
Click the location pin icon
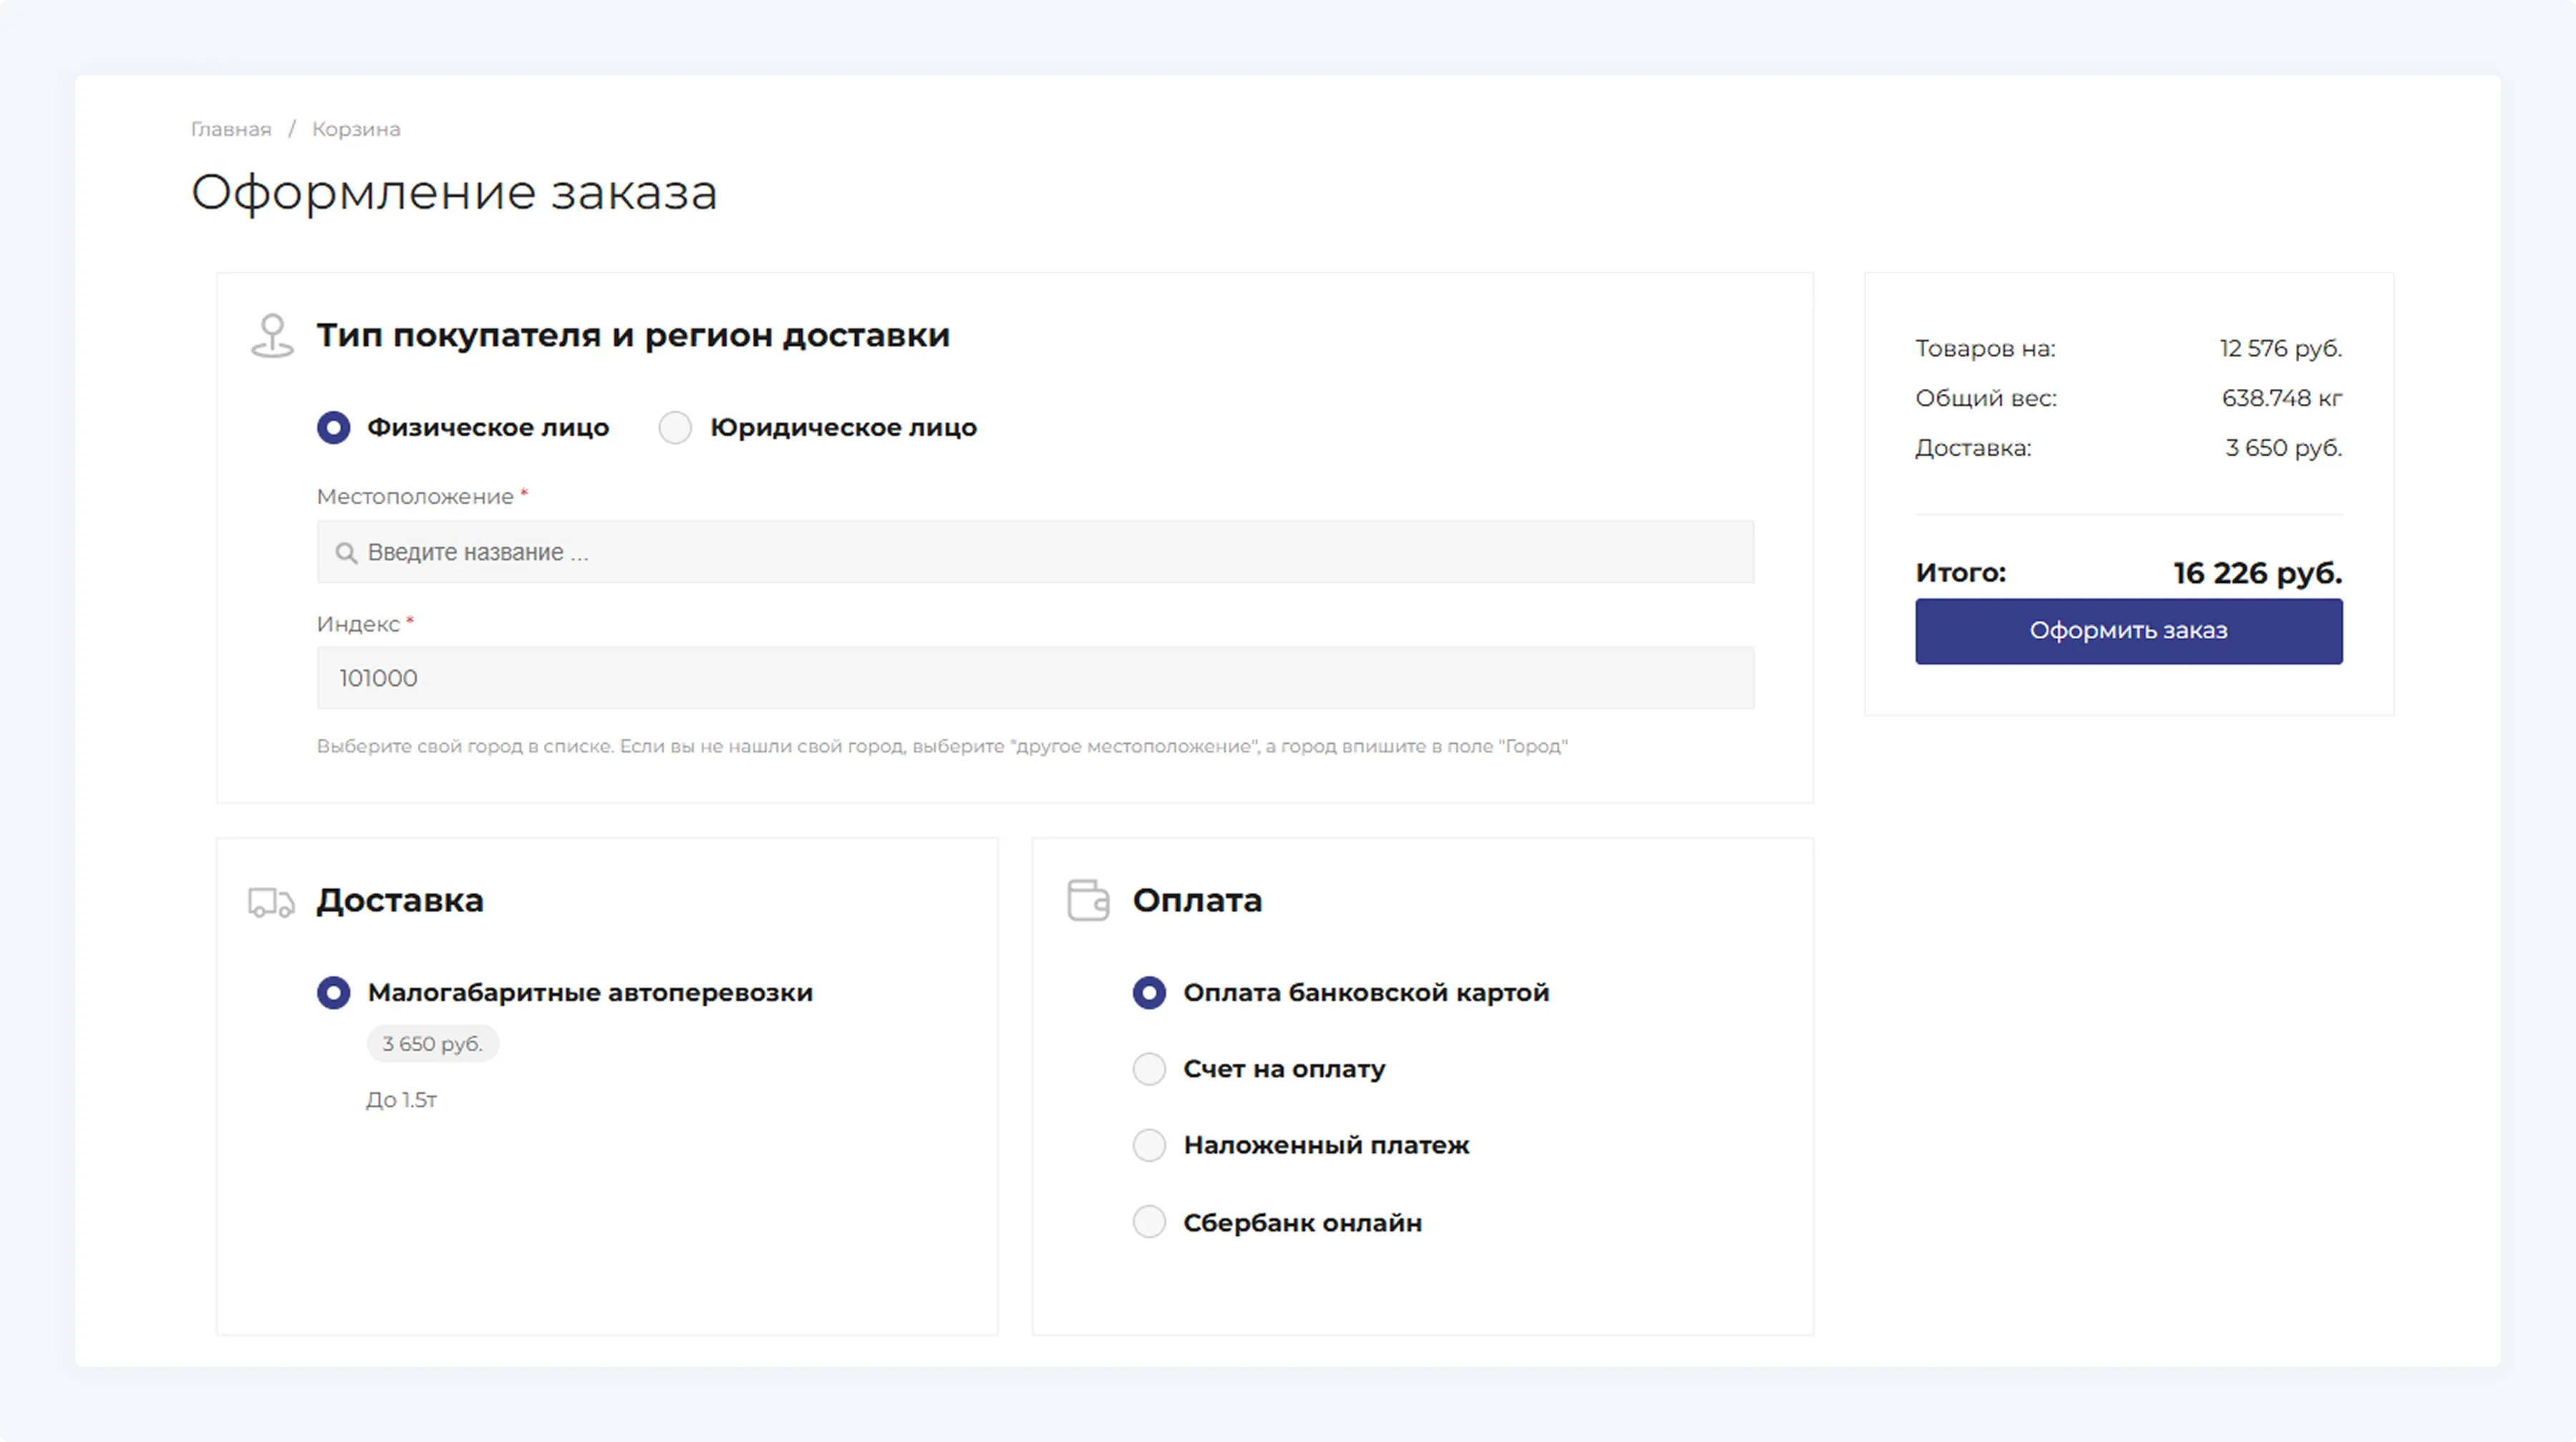271,335
